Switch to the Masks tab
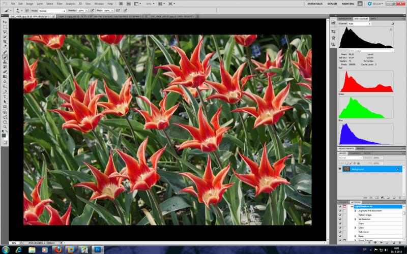The image size is (407, 254). point(361,148)
